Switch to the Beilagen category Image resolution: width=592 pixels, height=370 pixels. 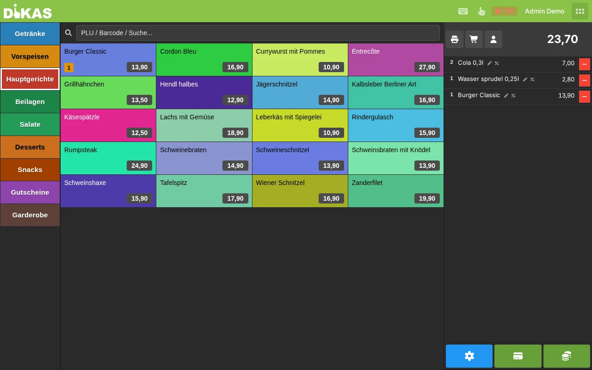pyautogui.click(x=30, y=102)
